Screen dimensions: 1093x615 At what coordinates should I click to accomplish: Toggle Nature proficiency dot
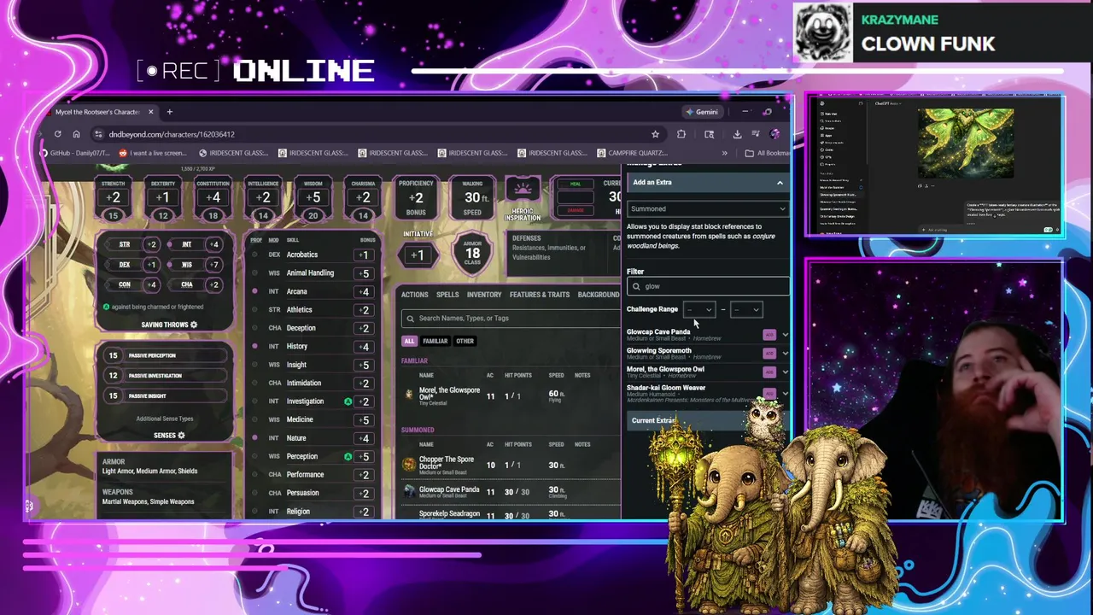point(254,437)
